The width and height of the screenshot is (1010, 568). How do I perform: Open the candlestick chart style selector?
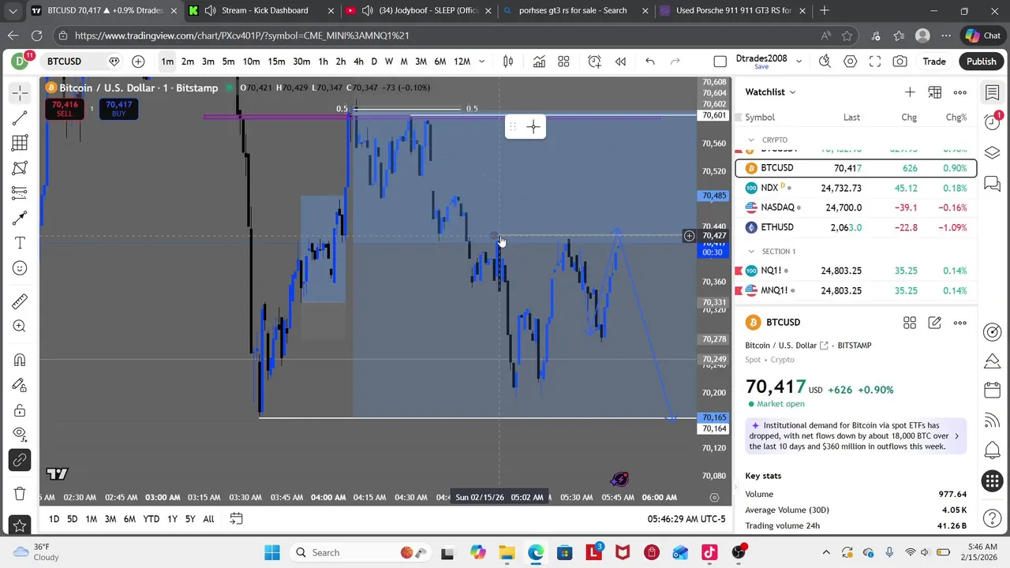[x=508, y=62]
